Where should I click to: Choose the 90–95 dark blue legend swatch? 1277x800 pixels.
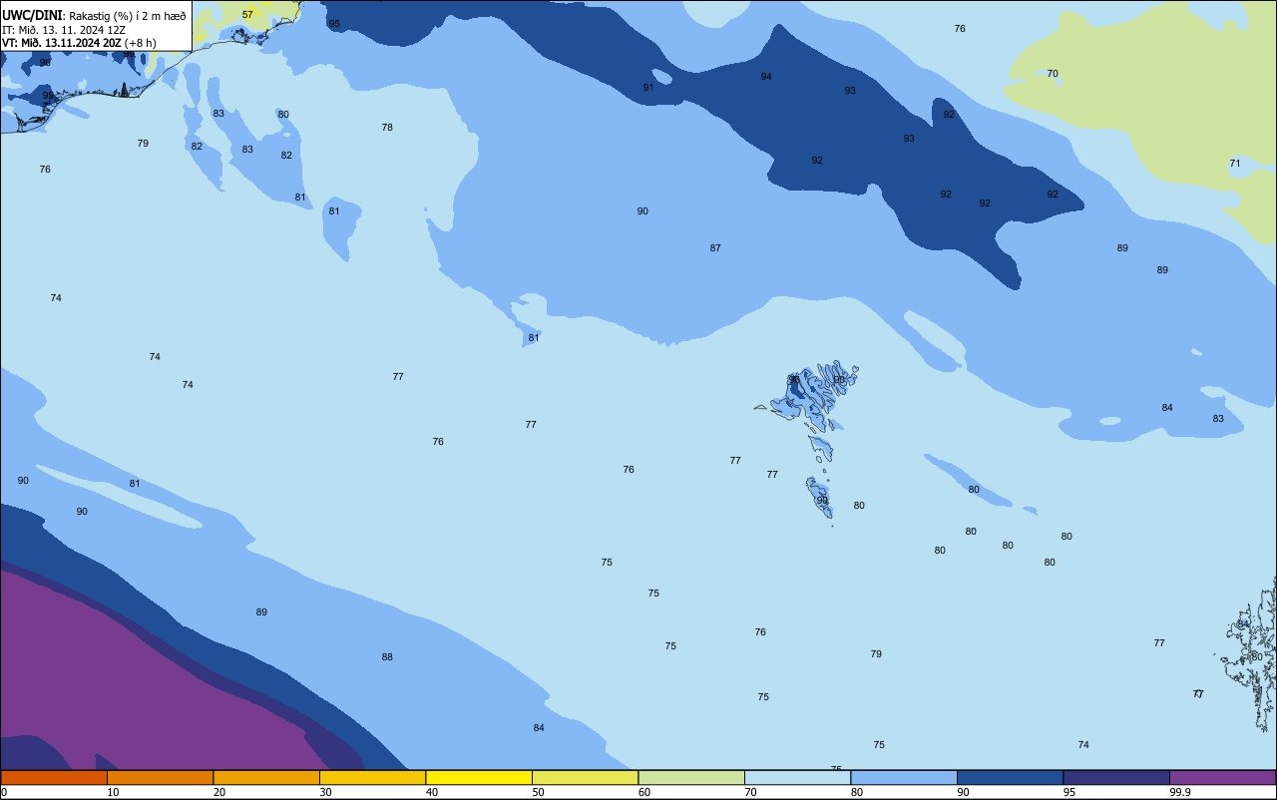(1010, 777)
